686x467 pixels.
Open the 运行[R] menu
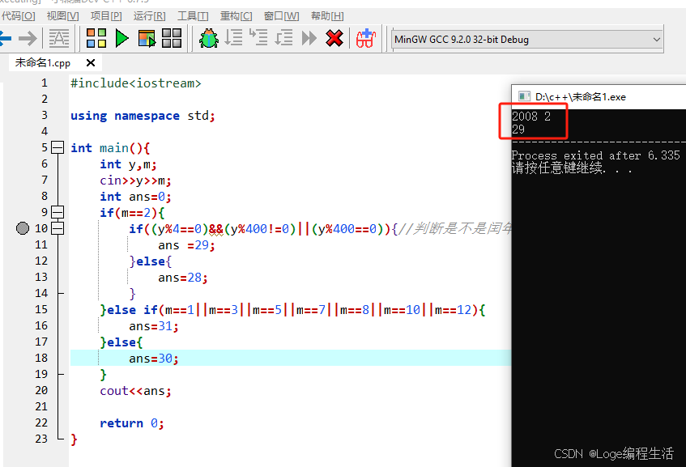coord(149,16)
